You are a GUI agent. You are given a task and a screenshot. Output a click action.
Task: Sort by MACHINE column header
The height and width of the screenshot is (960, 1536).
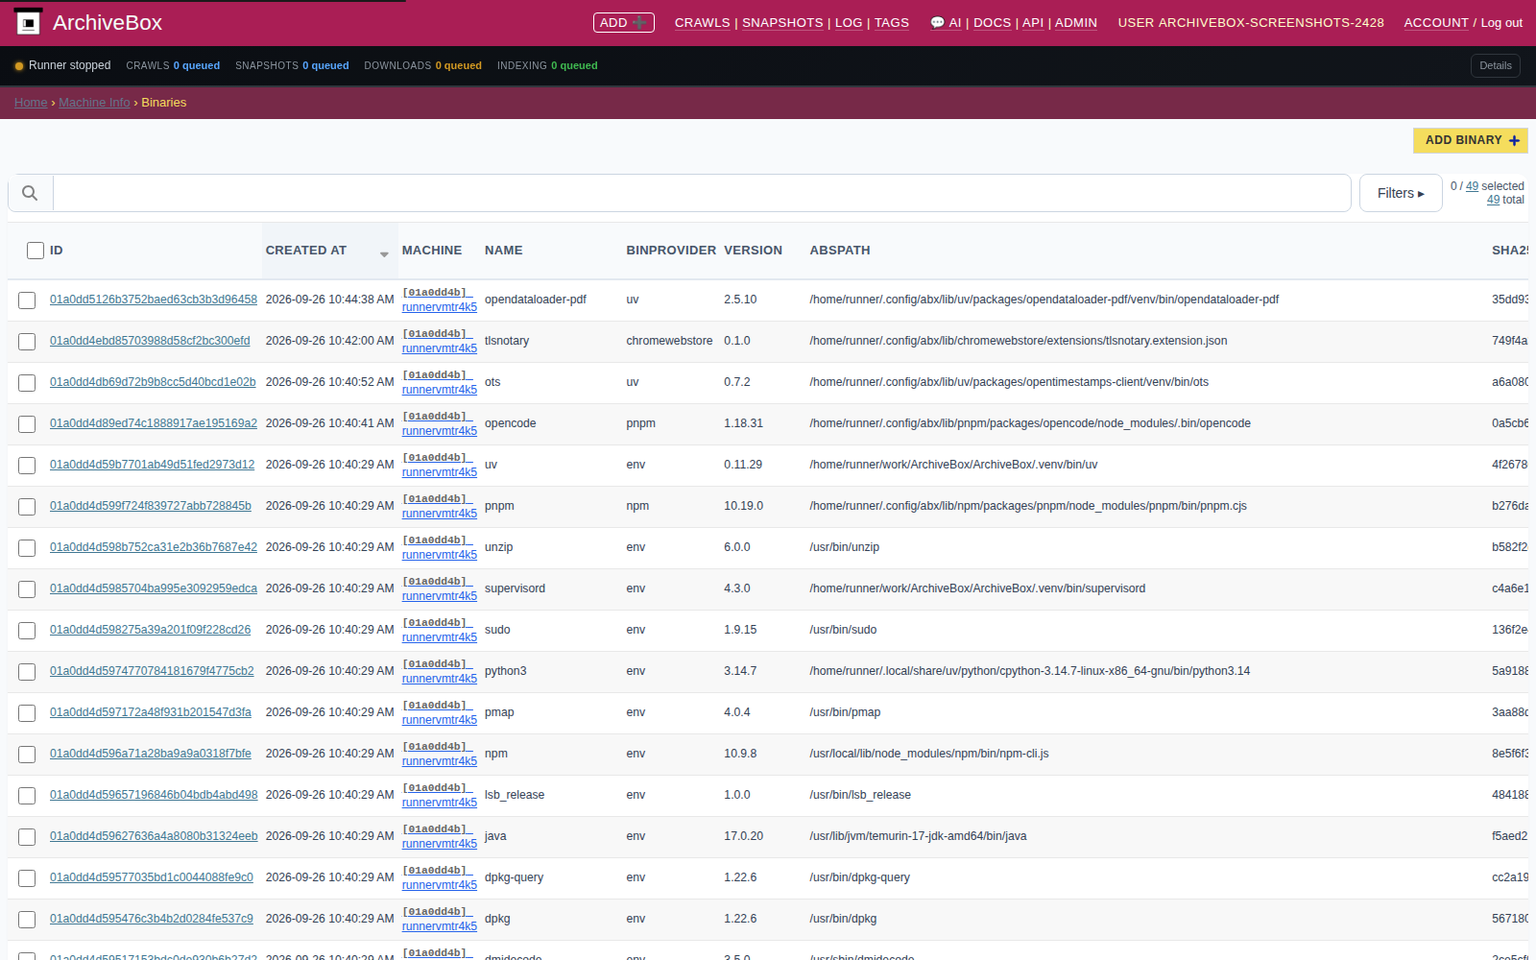tap(432, 251)
